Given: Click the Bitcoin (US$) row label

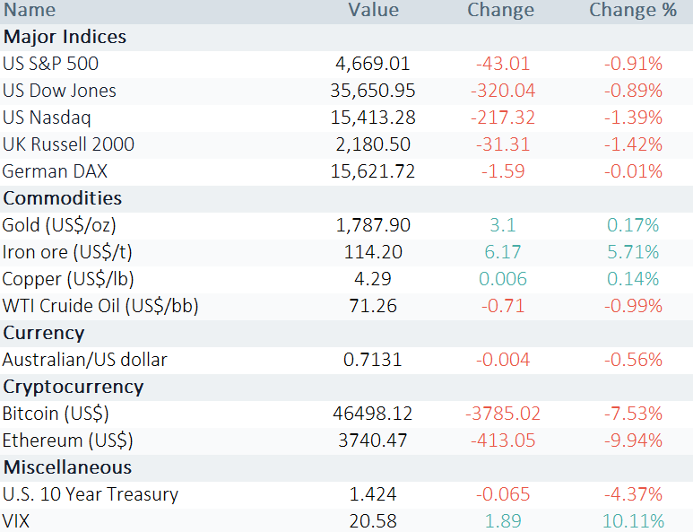Looking at the screenshot, I should pyautogui.click(x=56, y=414).
